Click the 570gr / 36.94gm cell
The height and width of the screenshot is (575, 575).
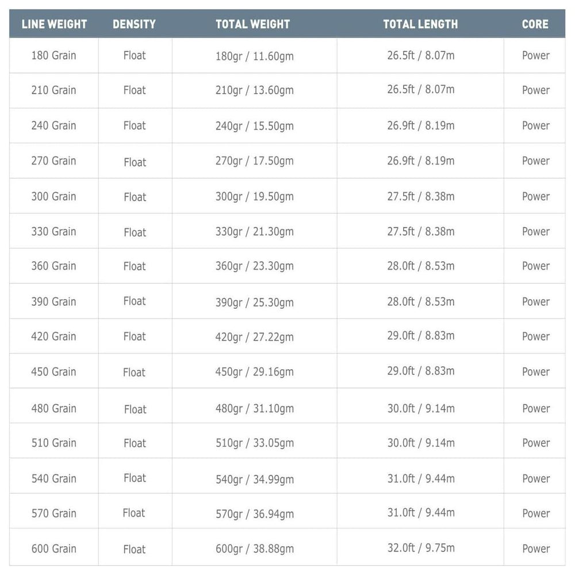coord(255,515)
